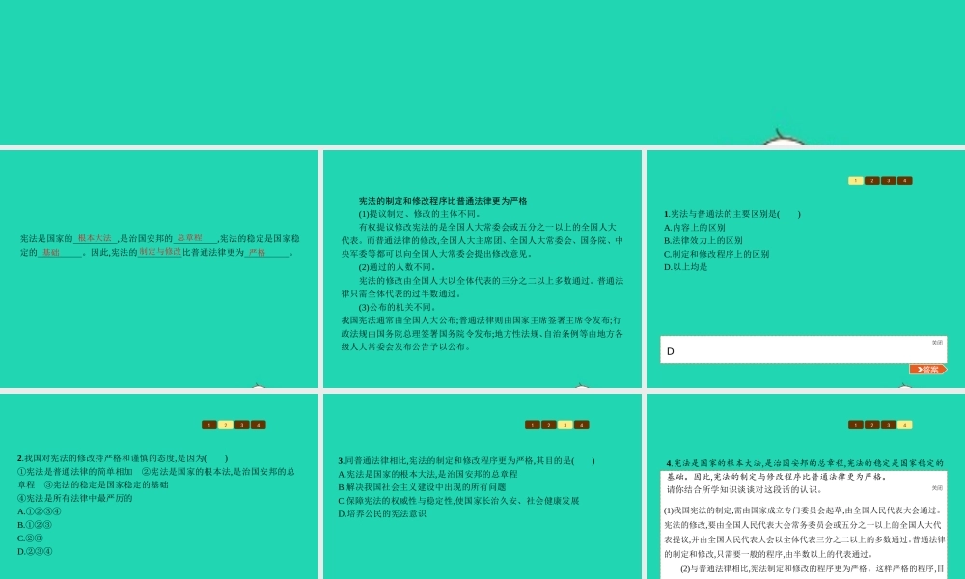Screen dimensions: 965x579
Task: Click the line (3)公布的机关不同
Action: coord(398,307)
